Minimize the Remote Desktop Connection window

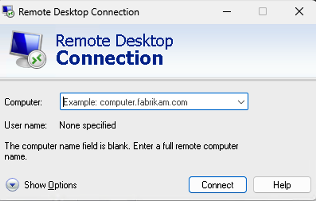pos(227,12)
